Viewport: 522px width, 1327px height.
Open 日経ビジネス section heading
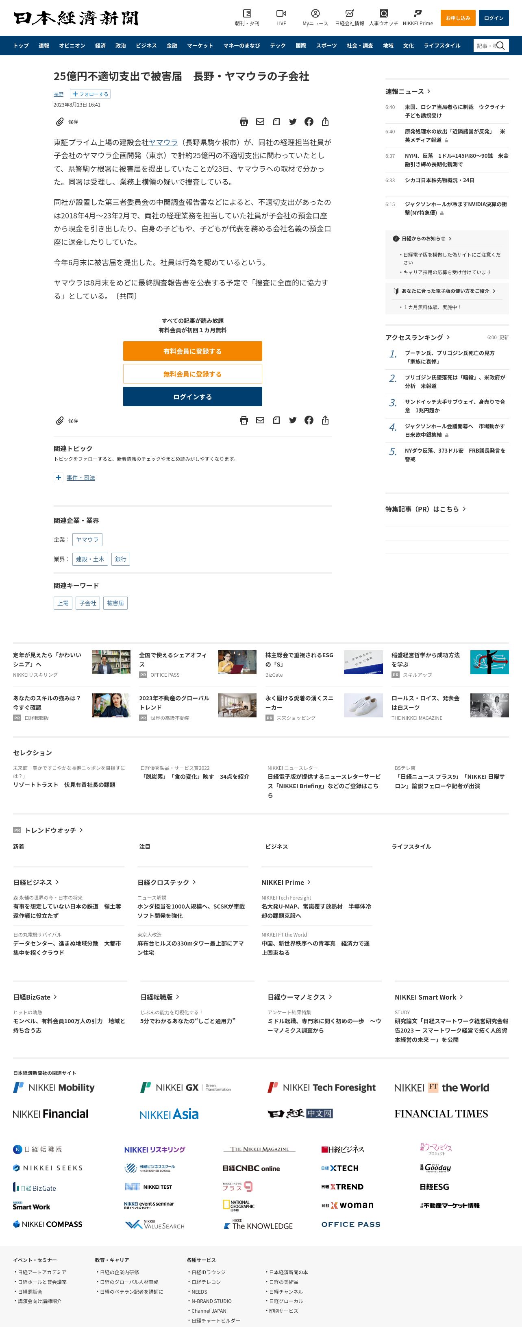point(36,882)
